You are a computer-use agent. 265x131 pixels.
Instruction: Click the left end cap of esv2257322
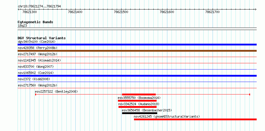point(35,94)
